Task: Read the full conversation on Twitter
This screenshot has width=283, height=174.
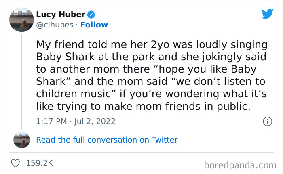Action: point(107,140)
